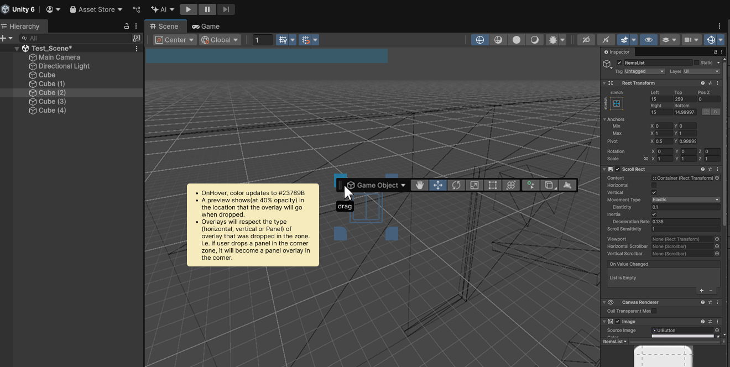Image resolution: width=730 pixels, height=367 pixels.
Task: Open the version control icon
Action: click(137, 9)
